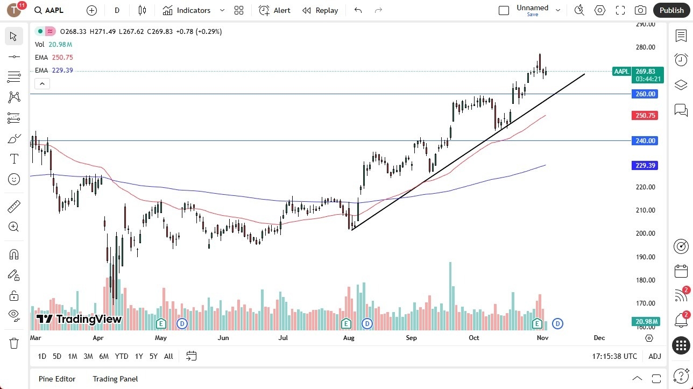Select the 1Y timeframe
This screenshot has height=389, width=693.
[x=138, y=356]
